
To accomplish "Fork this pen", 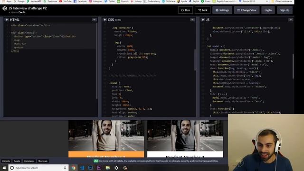I will [203, 10].
